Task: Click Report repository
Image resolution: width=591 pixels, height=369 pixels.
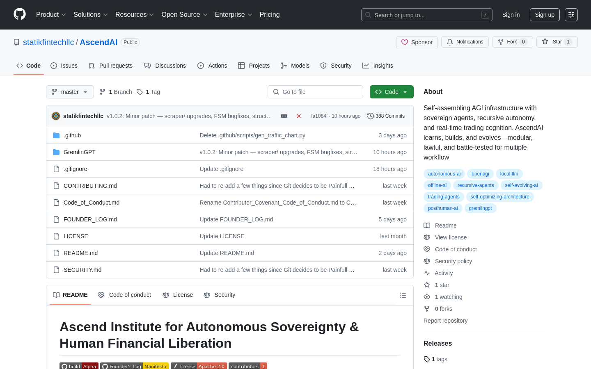Action: (445, 321)
